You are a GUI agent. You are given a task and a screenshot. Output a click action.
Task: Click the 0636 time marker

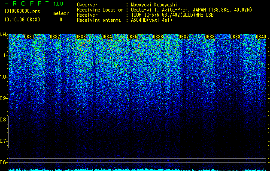tap(158, 37)
